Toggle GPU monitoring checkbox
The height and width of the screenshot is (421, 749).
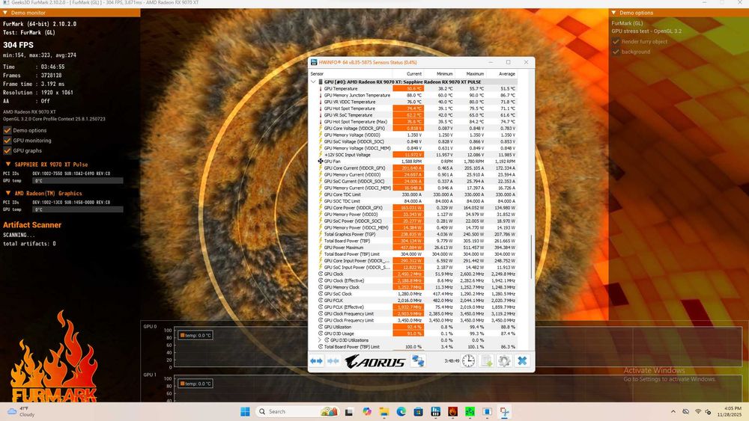pyautogui.click(x=7, y=140)
